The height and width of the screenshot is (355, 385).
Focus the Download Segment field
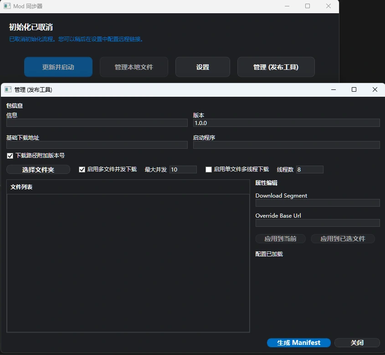pyautogui.click(x=317, y=203)
